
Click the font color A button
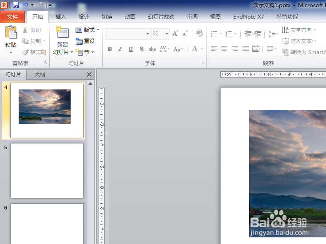click(195, 49)
